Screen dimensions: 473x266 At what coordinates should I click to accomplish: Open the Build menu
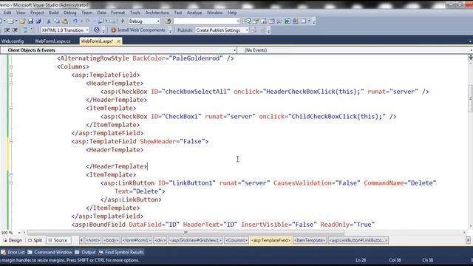tap(54, 13)
